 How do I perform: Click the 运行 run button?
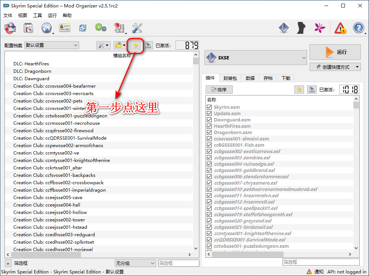(x=335, y=52)
